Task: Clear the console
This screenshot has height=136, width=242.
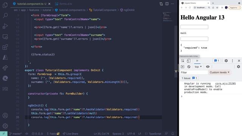Action: coord(189,67)
